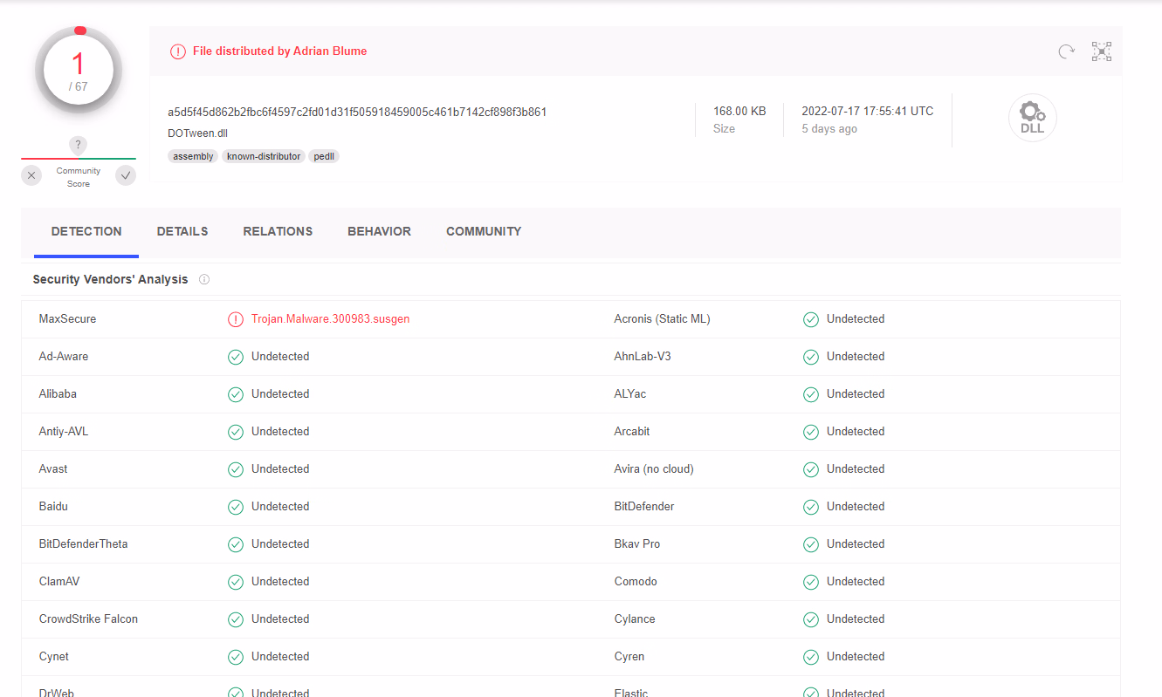Image resolution: width=1162 pixels, height=697 pixels.
Task: Click the Alibaba vendor name
Action: [x=58, y=394]
